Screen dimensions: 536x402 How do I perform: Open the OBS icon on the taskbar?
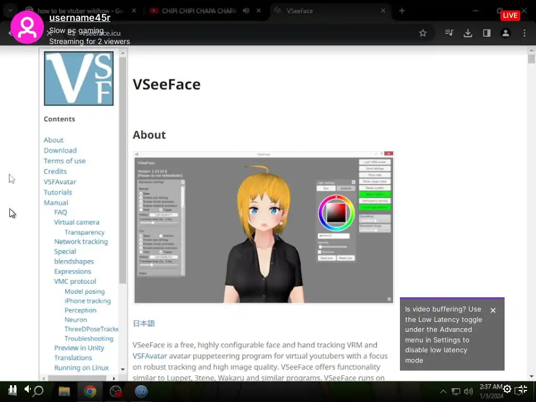[x=116, y=391]
